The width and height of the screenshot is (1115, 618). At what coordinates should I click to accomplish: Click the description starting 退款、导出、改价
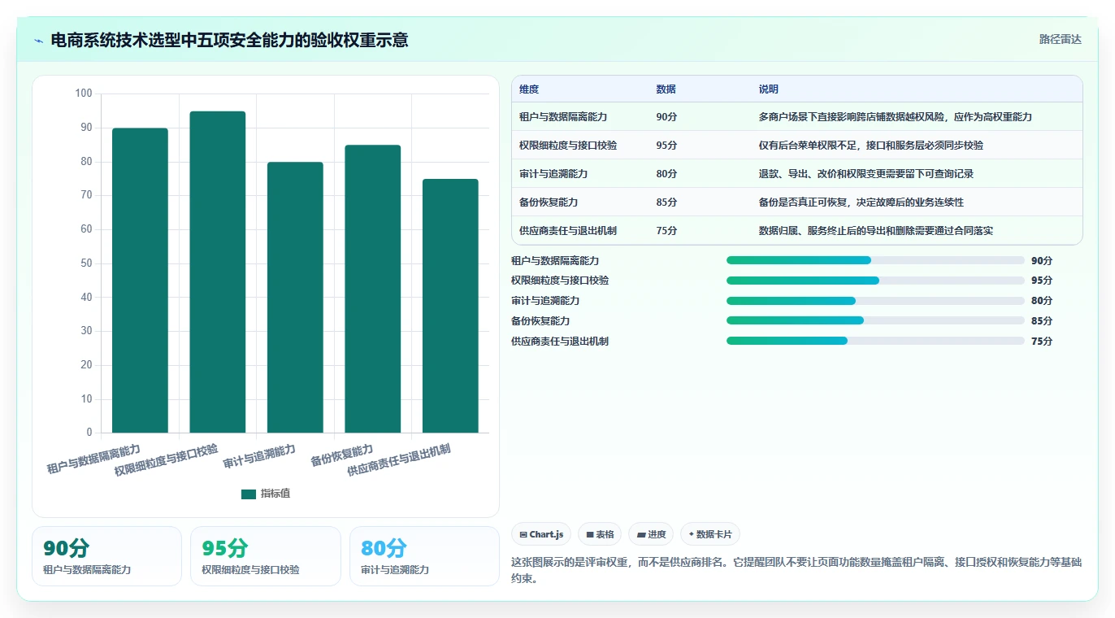tap(866, 174)
